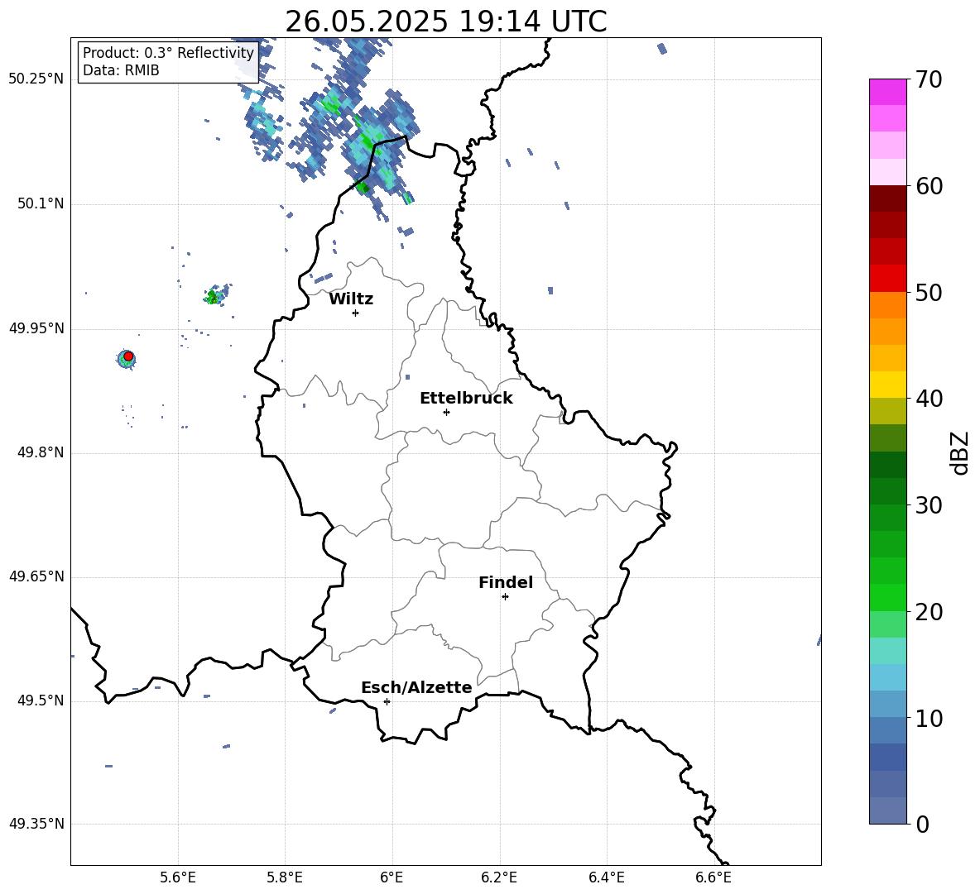980x894 pixels.
Task: Click the 20 tick on the colorbar
Action: click(x=929, y=611)
